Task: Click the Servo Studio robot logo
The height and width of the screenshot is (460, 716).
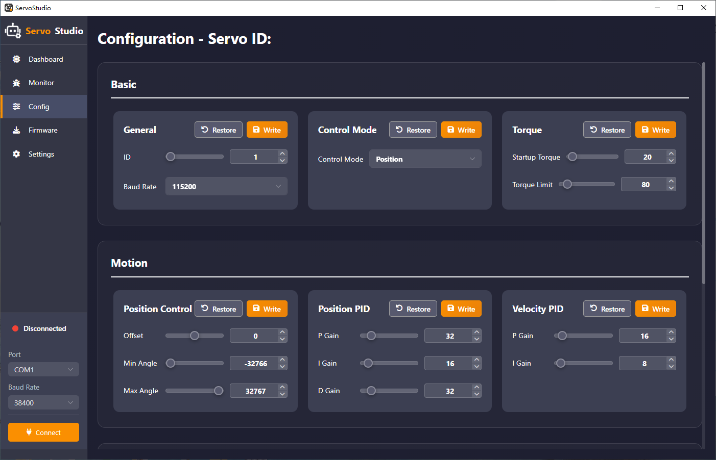Action: (13, 31)
